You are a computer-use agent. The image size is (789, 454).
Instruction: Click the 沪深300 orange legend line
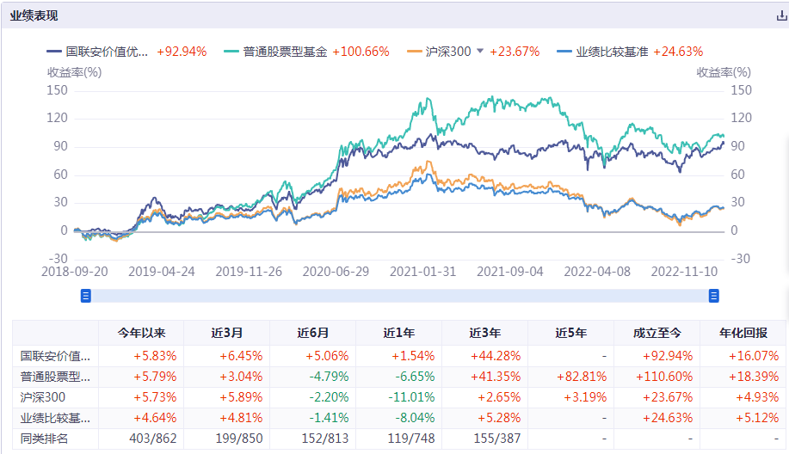tap(413, 52)
